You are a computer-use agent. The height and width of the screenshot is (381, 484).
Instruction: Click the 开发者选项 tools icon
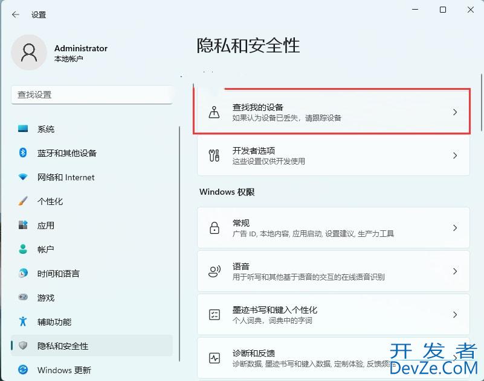(215, 156)
